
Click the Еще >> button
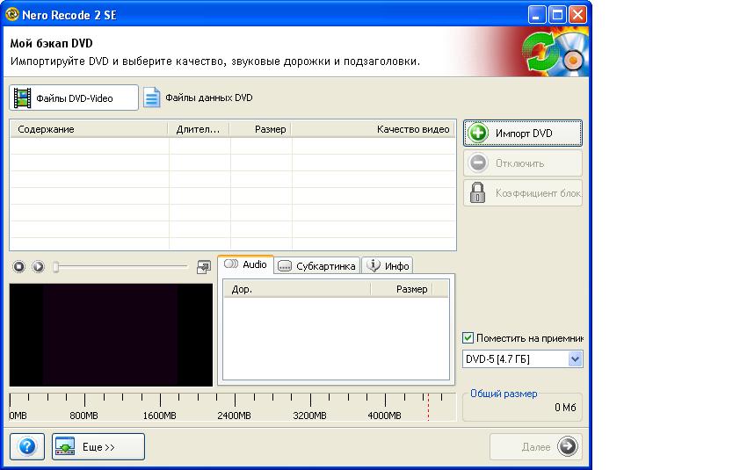[98, 446]
